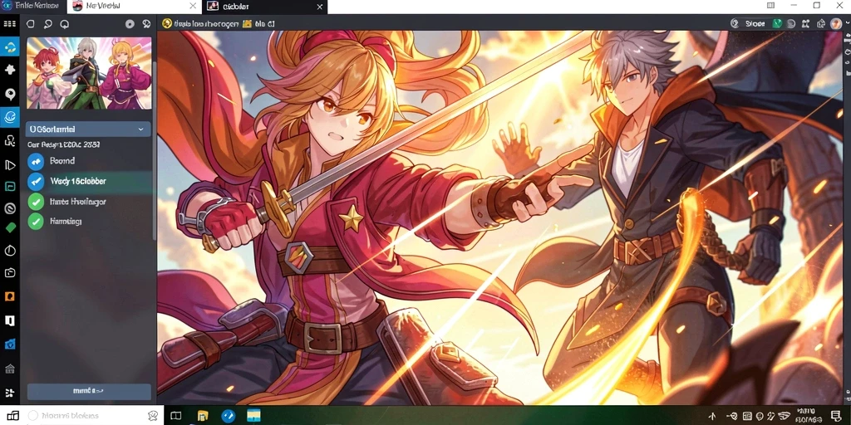This screenshot has width=851, height=425.
Task: Click the Windows Start button
Action: tap(12, 416)
